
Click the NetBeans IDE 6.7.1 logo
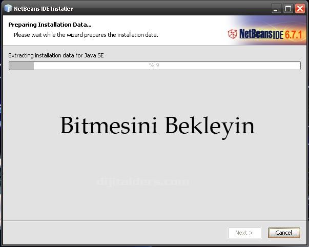(264, 34)
